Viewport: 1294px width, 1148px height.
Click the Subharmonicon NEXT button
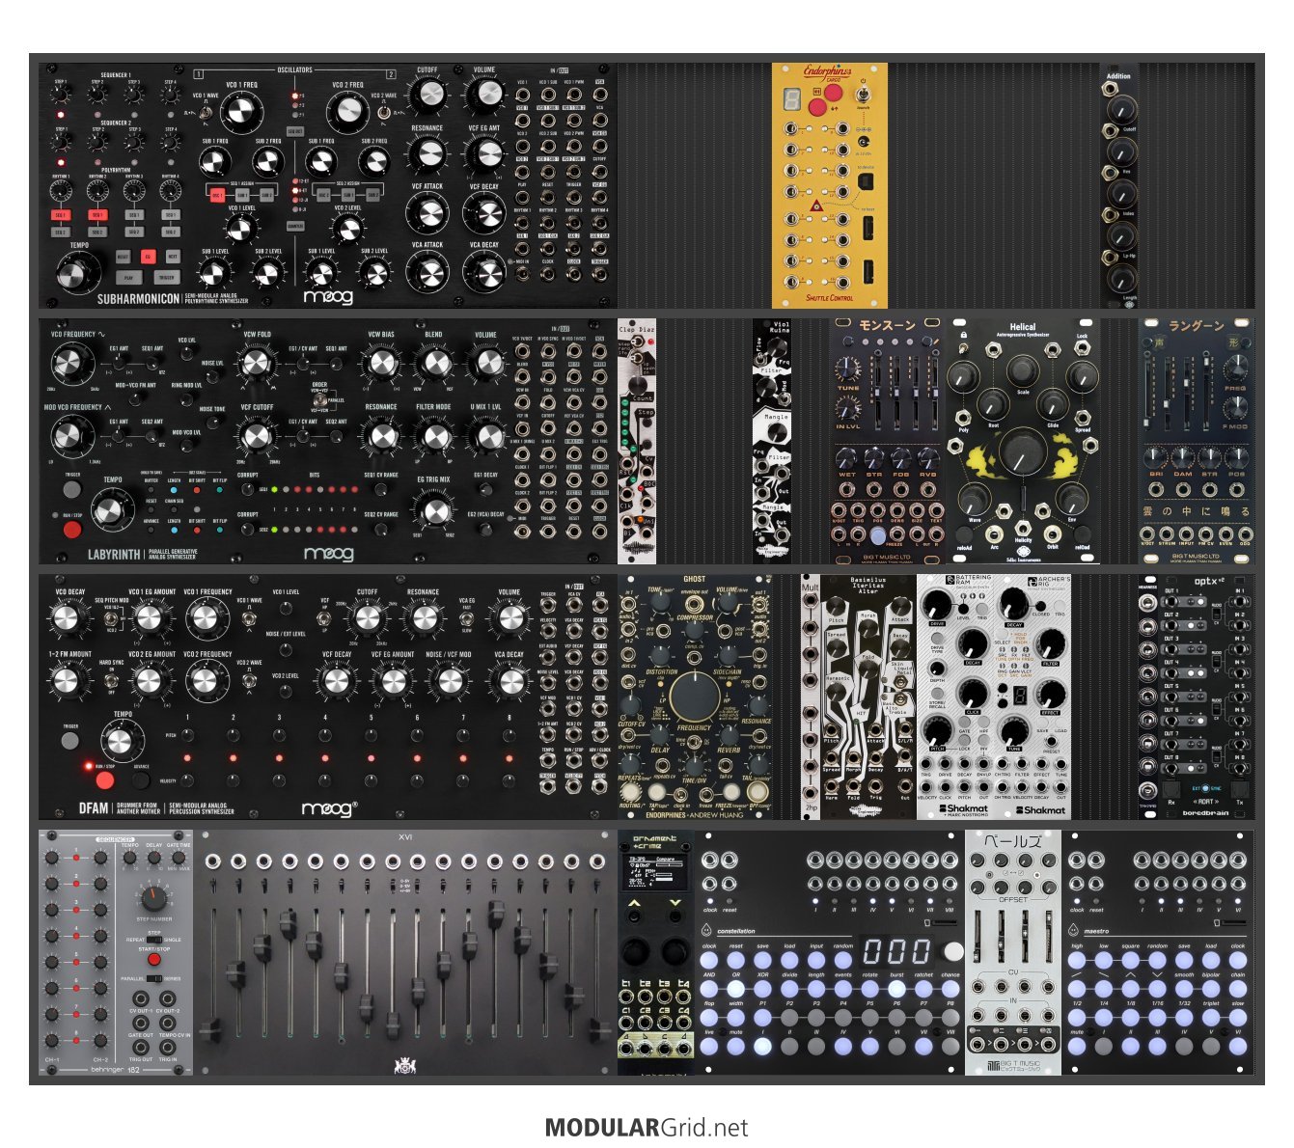pyautogui.click(x=173, y=257)
